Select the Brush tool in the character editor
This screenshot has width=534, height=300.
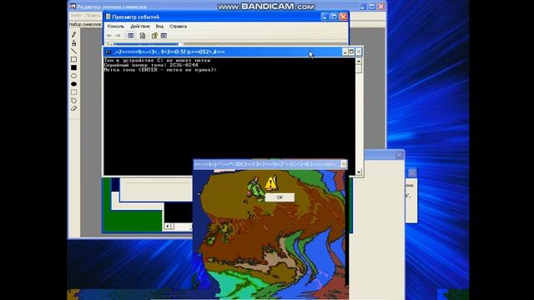pyautogui.click(x=74, y=42)
